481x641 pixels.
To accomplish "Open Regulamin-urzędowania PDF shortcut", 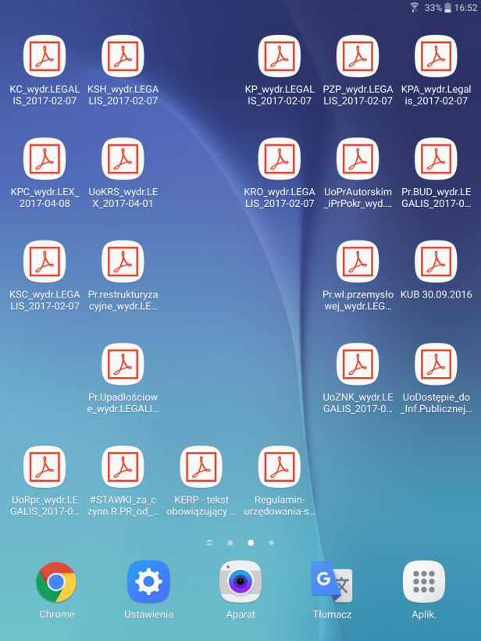I will [280, 467].
